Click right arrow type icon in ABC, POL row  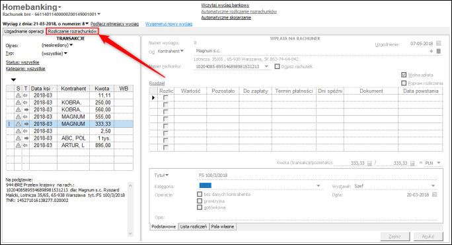(26, 138)
